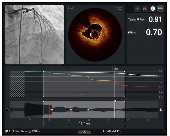The image size is (170, 136).
Task: Click the orange dot on FFR curve
Action: [x=114, y=81]
